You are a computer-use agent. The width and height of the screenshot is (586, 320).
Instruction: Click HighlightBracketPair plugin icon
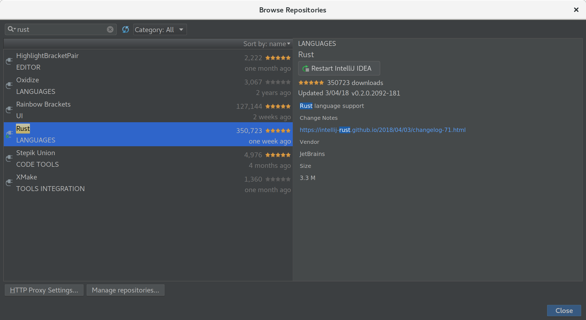point(9,61)
